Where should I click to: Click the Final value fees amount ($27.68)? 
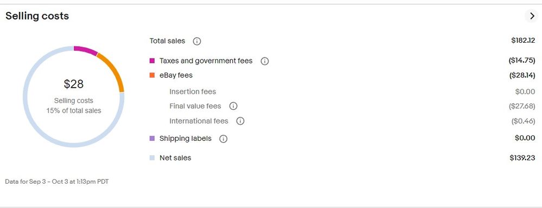pyautogui.click(x=522, y=106)
